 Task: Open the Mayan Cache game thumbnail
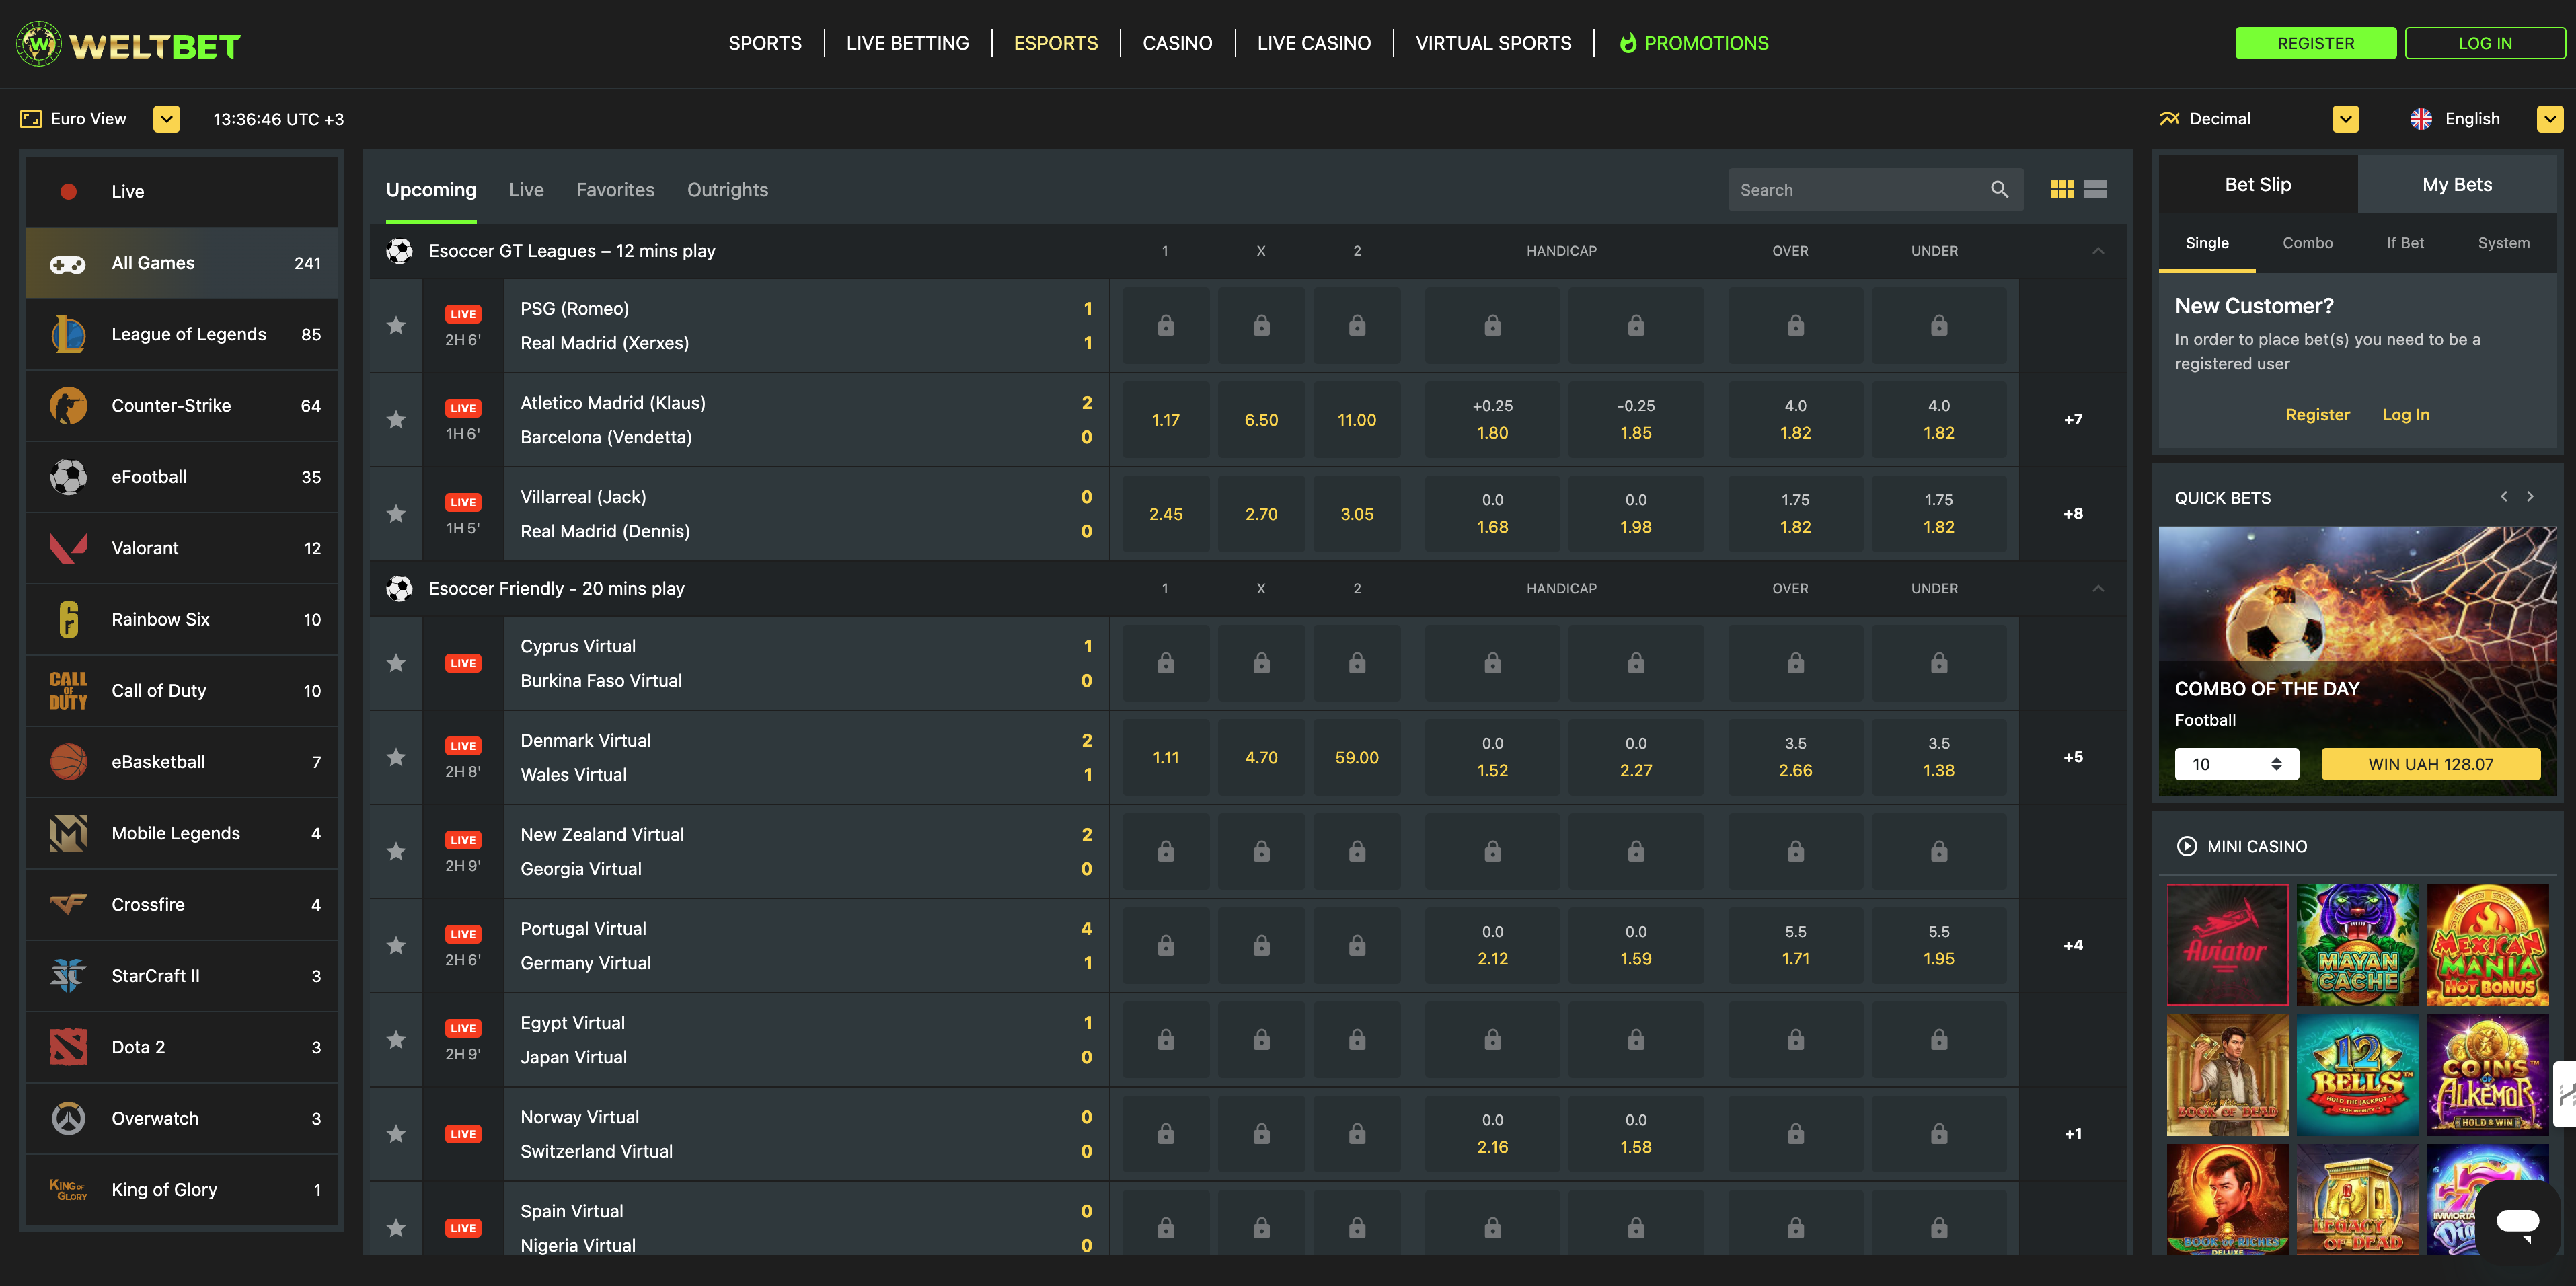click(2357, 944)
